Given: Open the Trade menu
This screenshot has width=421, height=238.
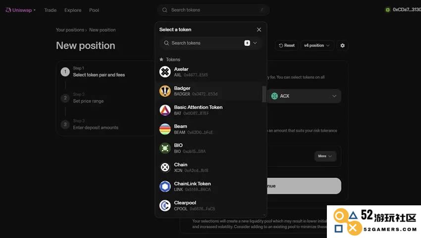Looking at the screenshot, I should [50, 10].
